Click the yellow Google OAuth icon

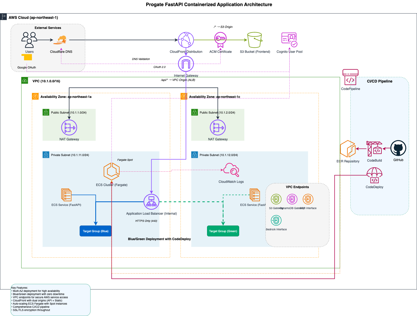pos(27,57)
